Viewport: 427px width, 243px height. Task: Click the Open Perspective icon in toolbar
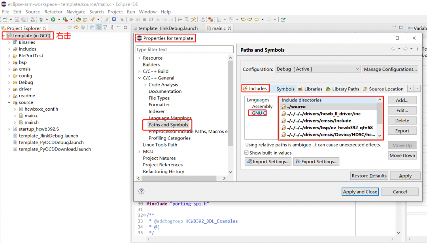point(283,20)
